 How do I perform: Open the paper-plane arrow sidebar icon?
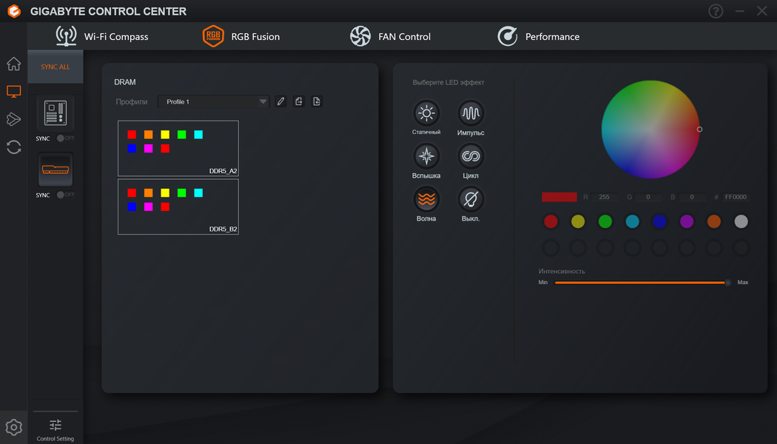14,119
